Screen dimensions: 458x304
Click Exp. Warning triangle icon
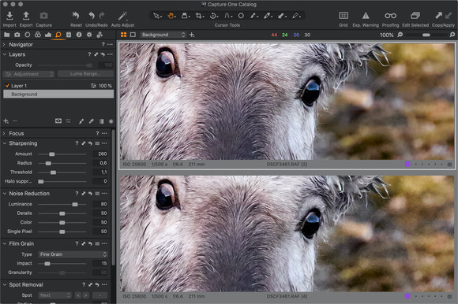(366, 16)
